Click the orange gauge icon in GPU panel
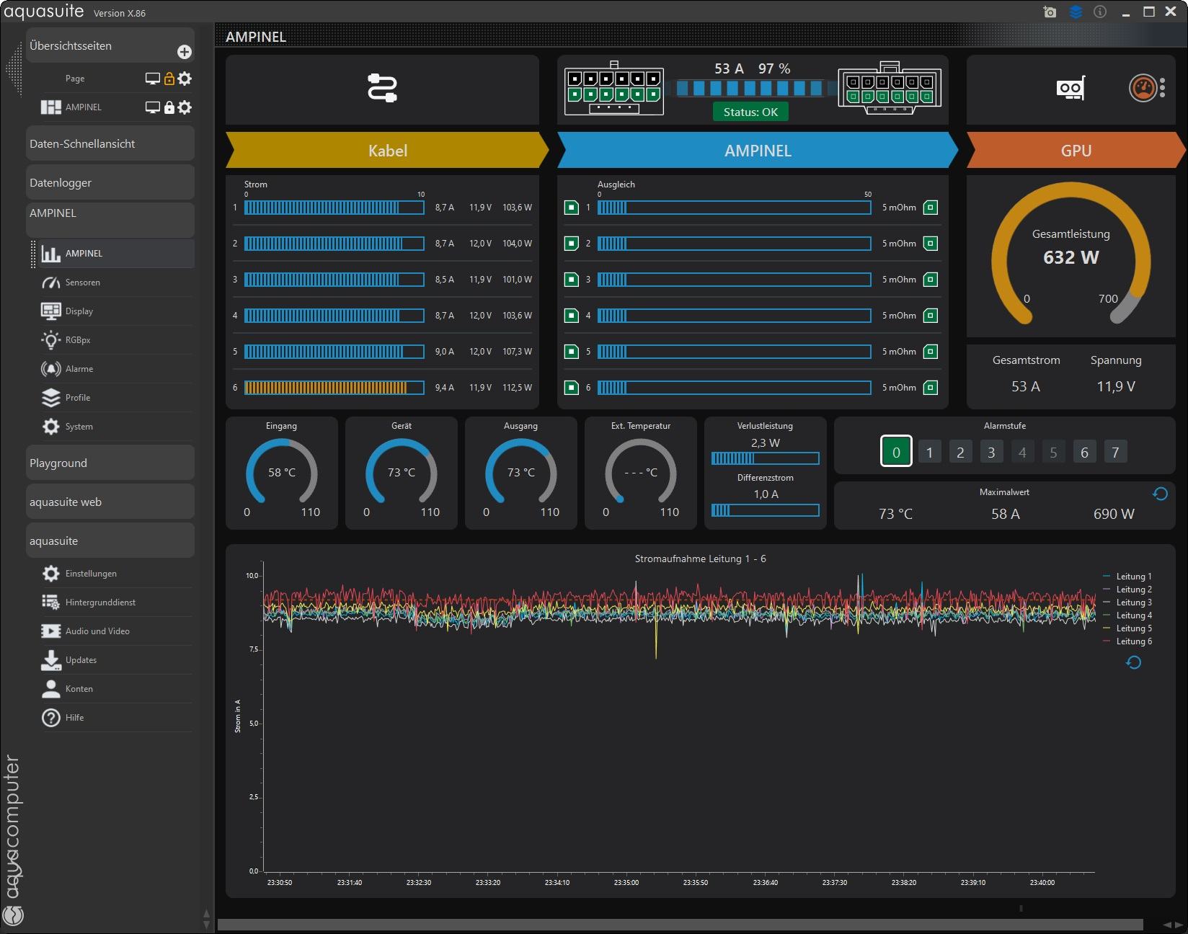Screen dimensions: 1188x934 click(1143, 88)
